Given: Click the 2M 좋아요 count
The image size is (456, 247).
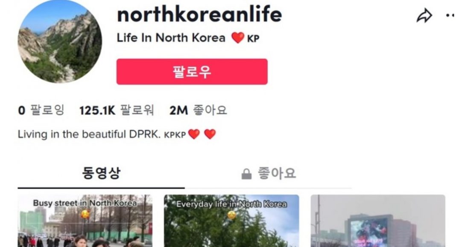Looking at the screenshot, I should click(x=198, y=110).
